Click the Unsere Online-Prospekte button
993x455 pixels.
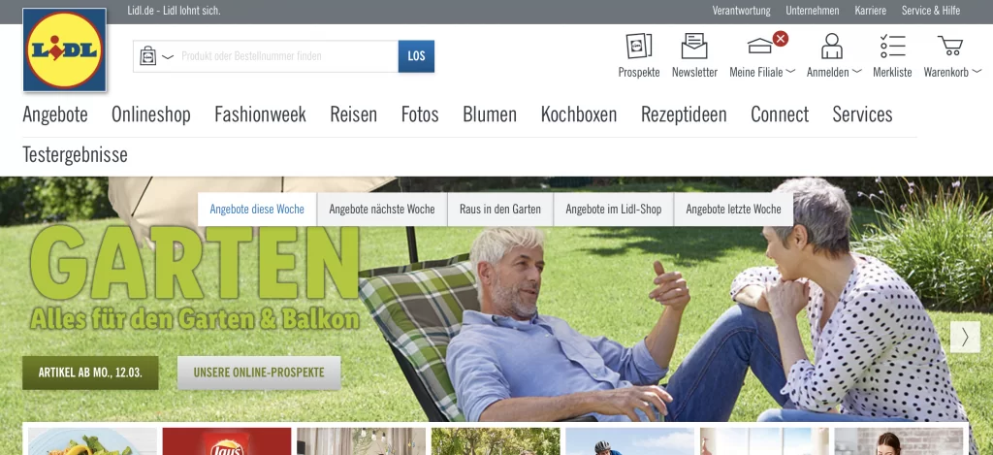click(x=259, y=373)
